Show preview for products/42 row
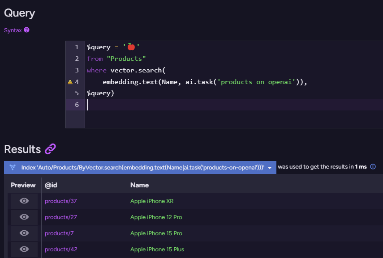 tap(24, 250)
